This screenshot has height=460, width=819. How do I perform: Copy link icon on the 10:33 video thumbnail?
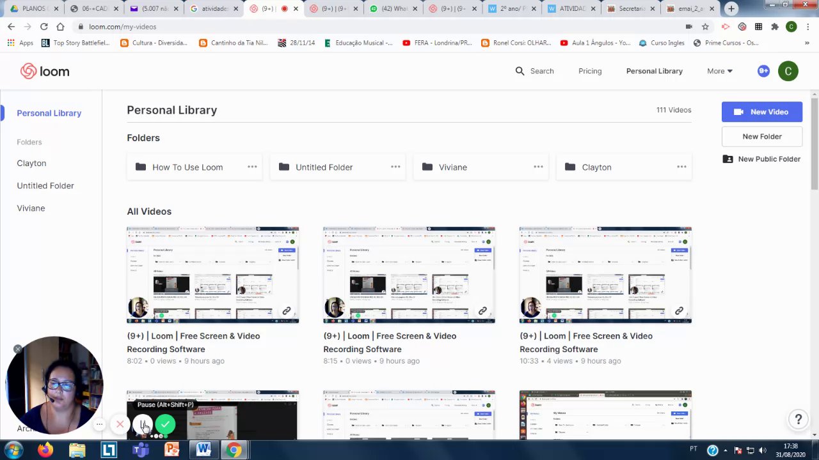tap(679, 311)
